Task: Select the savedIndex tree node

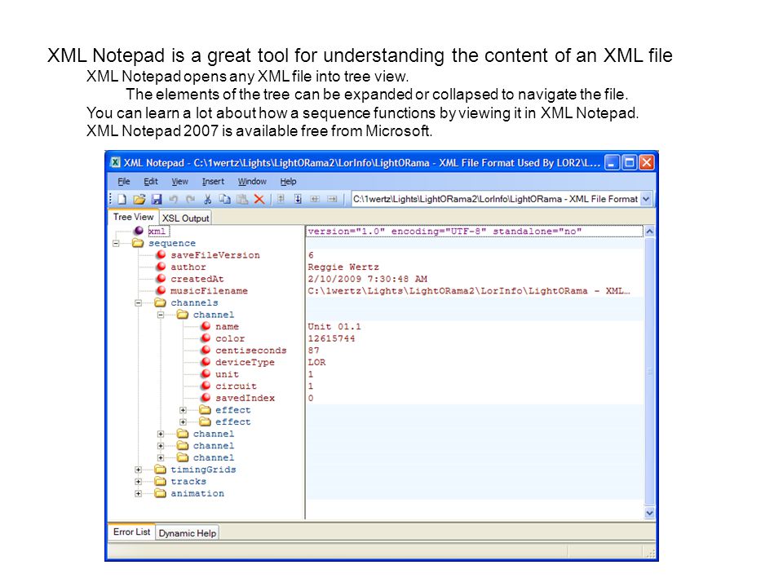Action: [246, 399]
